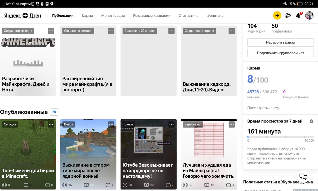Click the 78 published count badge
318x191 pixels.
54,112
